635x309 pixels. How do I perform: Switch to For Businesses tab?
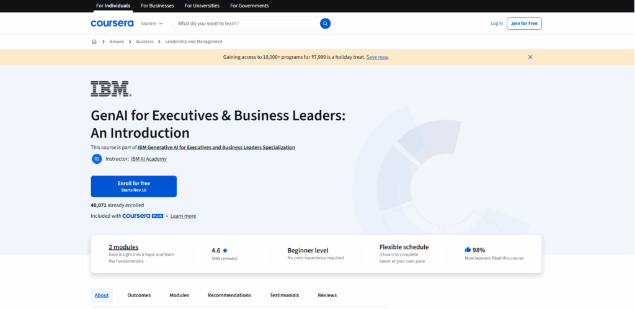click(158, 6)
